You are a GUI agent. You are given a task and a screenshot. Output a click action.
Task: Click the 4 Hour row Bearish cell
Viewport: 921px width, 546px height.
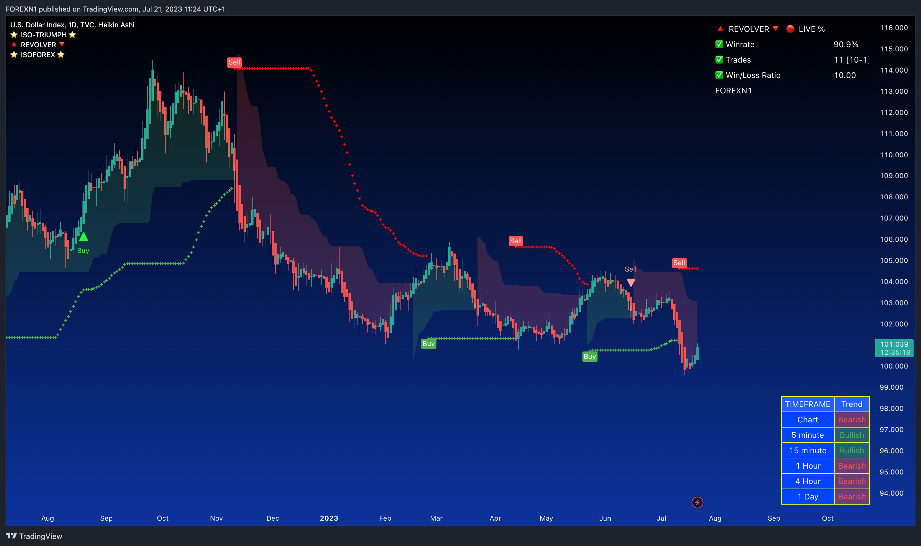(x=851, y=481)
